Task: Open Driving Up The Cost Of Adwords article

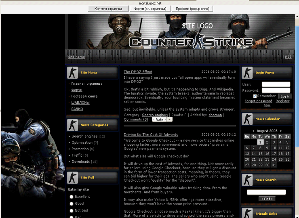Action: tap(151, 134)
